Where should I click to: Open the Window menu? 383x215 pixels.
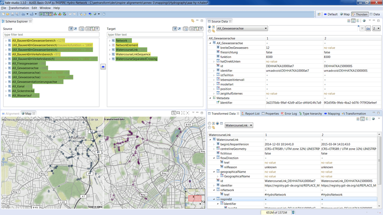(45, 8)
